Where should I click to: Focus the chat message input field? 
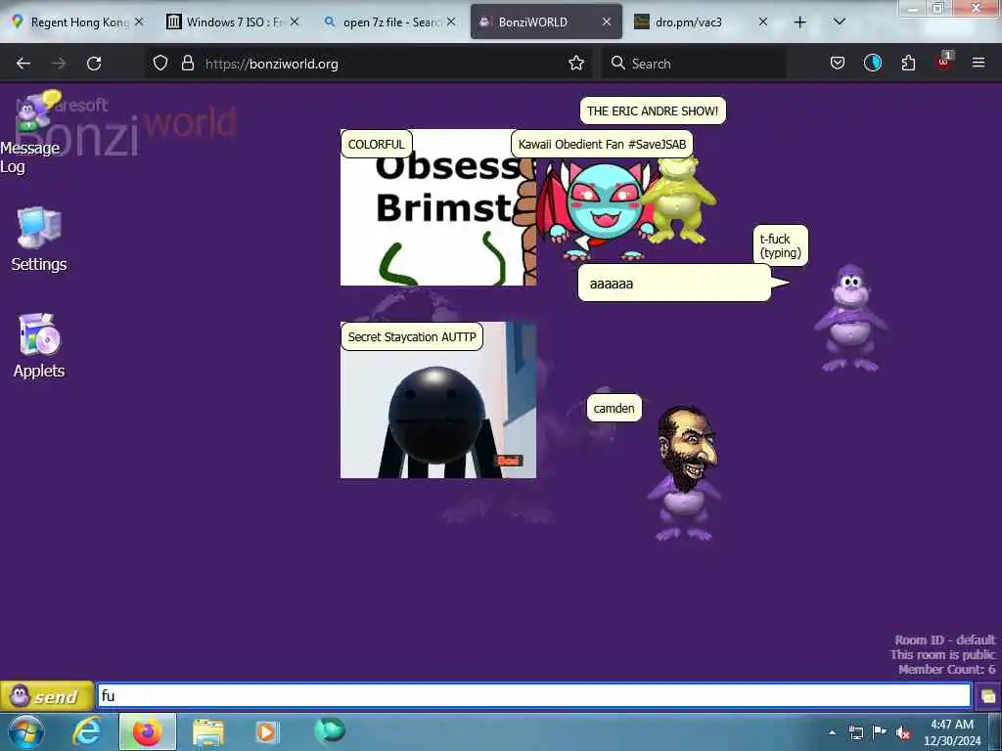533,695
